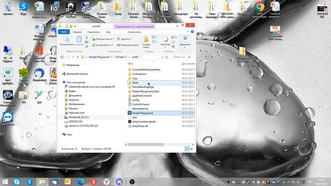Click the Удалить red X button

(x=124, y=39)
